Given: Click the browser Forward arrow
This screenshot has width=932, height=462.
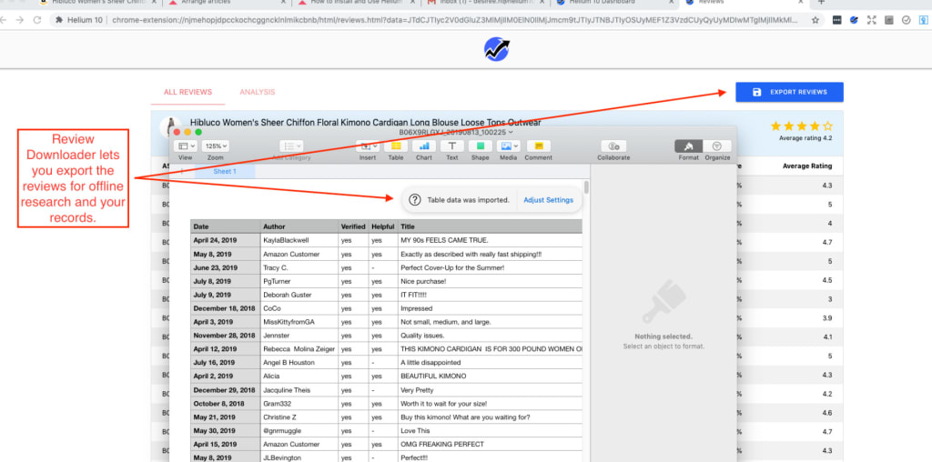Looking at the screenshot, I should (x=20, y=20).
